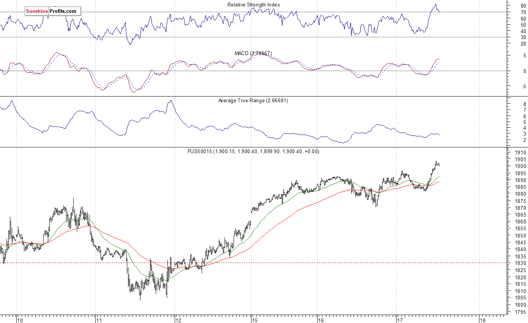Click date label 10 on time axis
This screenshot has height=323, width=528.
tap(20, 320)
